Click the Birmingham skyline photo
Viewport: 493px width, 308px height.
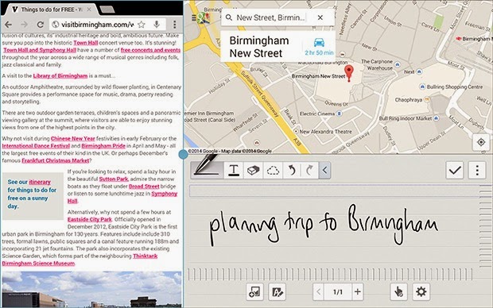91,290
